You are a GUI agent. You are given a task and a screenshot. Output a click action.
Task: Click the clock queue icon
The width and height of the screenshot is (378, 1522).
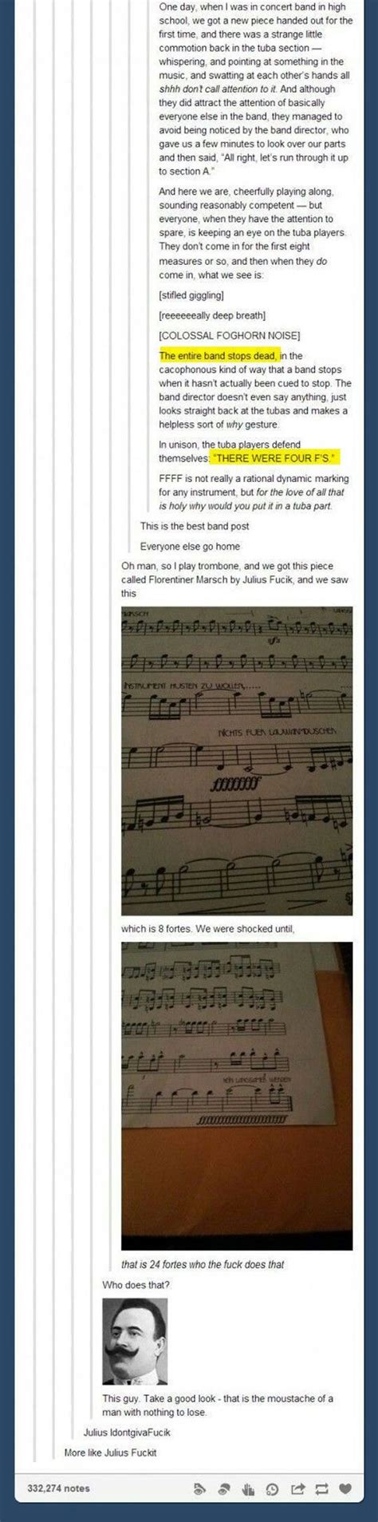click(273, 1488)
